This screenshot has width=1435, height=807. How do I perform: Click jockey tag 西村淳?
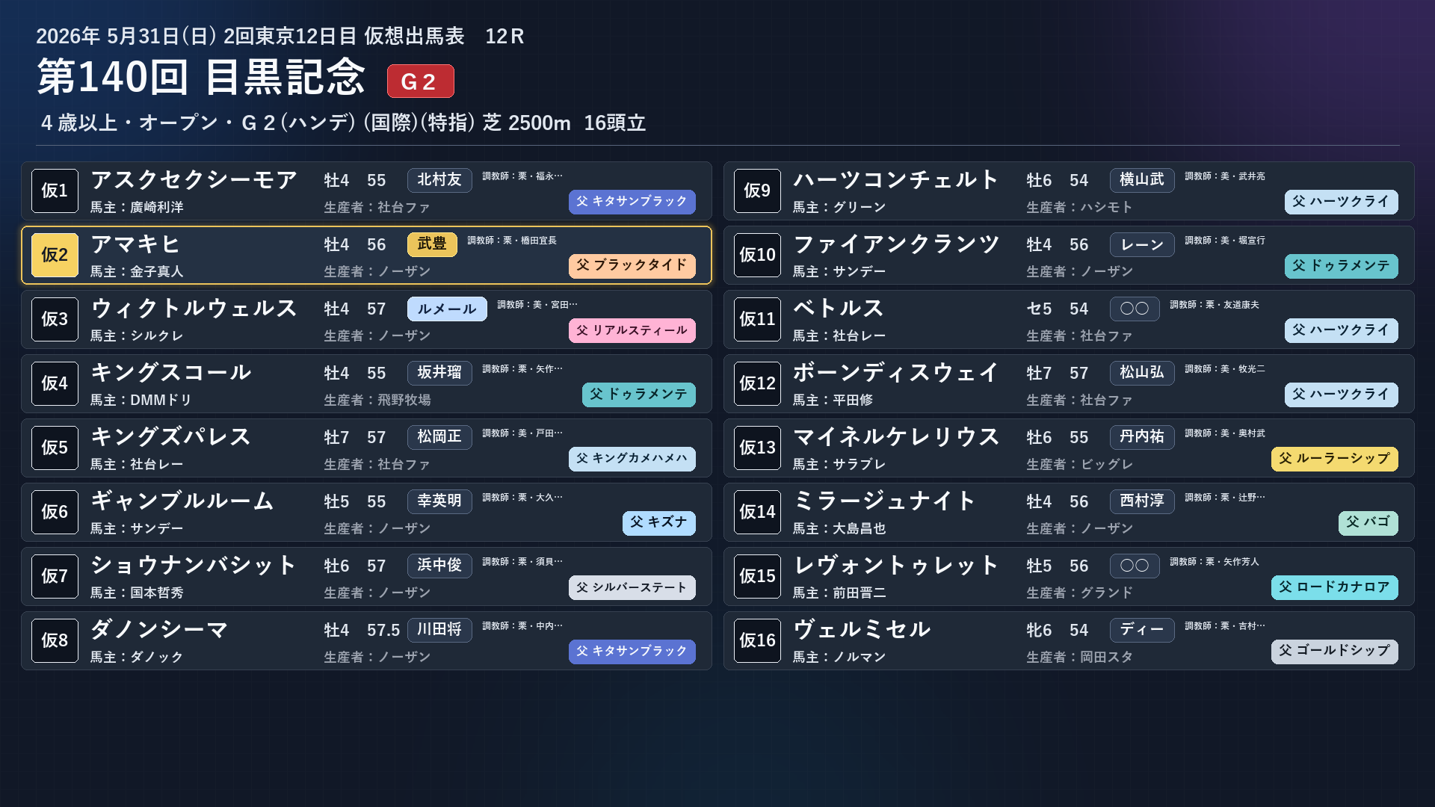pyautogui.click(x=1142, y=501)
